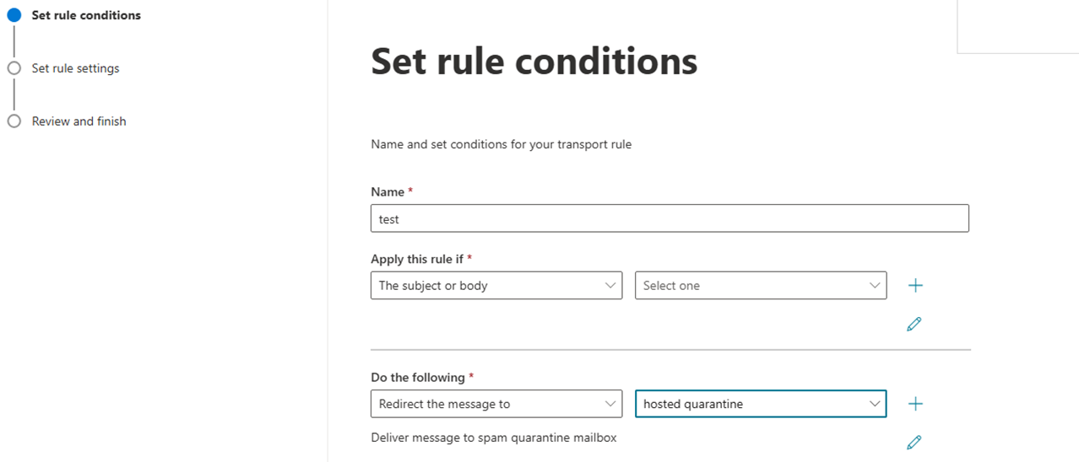This screenshot has width=1079, height=462.
Task: Click the chevron arrow on Select one
Action: pos(875,286)
